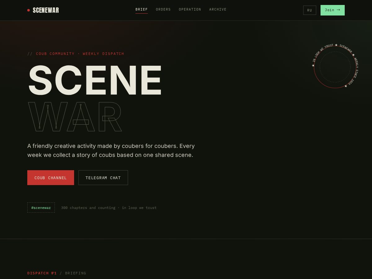
Task: Click the #scenewar hashtag tag
Action: 41,208
